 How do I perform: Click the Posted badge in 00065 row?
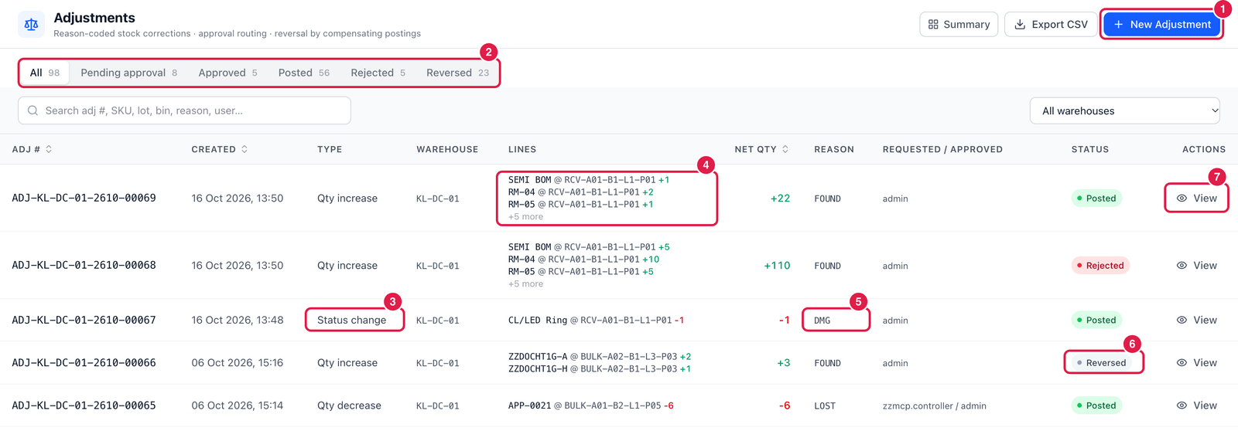tap(1096, 406)
